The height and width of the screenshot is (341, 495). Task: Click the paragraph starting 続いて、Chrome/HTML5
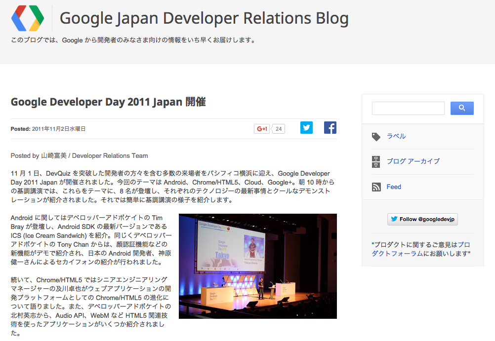pos(91,306)
